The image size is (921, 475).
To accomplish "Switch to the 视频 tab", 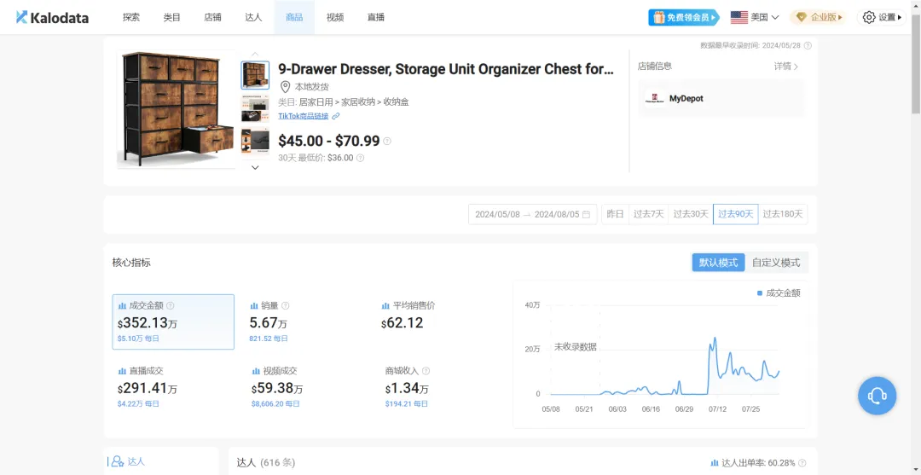I will click(335, 18).
